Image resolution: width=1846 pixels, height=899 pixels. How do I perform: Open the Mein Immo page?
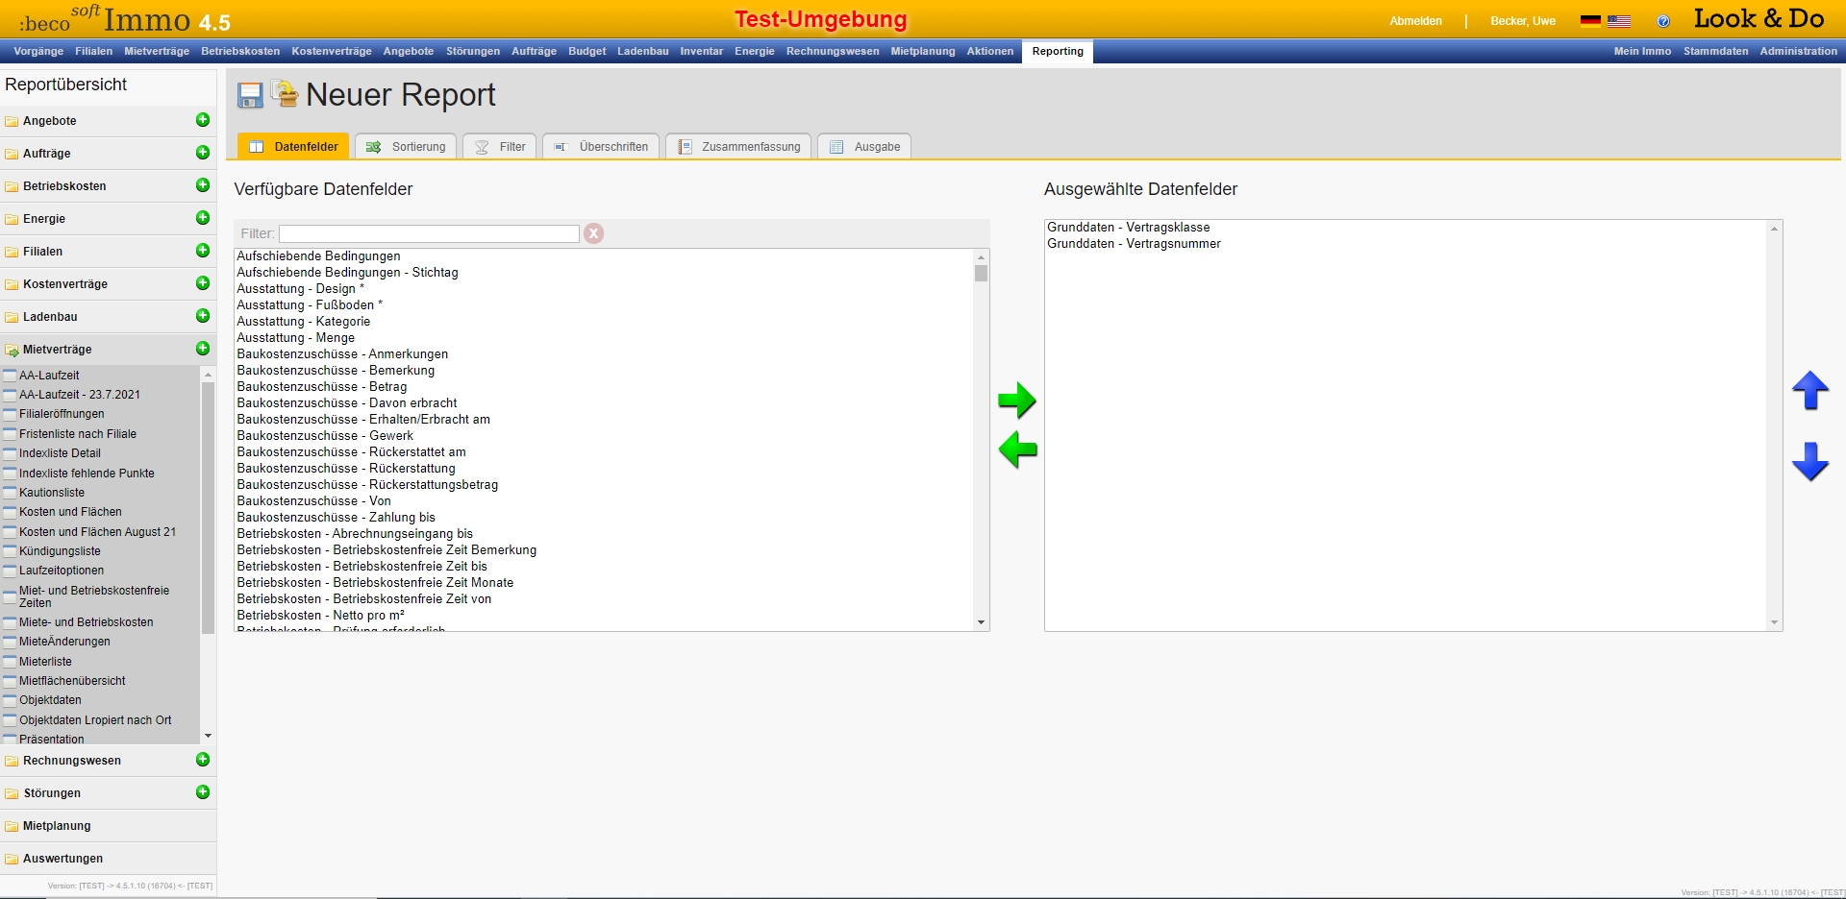pyautogui.click(x=1642, y=52)
